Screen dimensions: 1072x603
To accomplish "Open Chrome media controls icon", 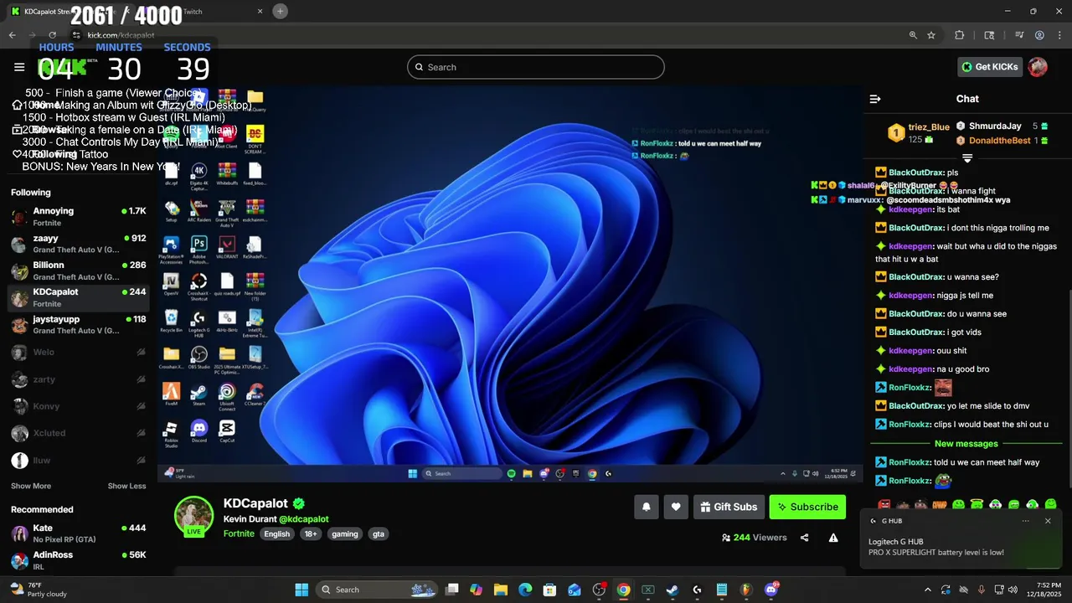I will (x=1019, y=35).
